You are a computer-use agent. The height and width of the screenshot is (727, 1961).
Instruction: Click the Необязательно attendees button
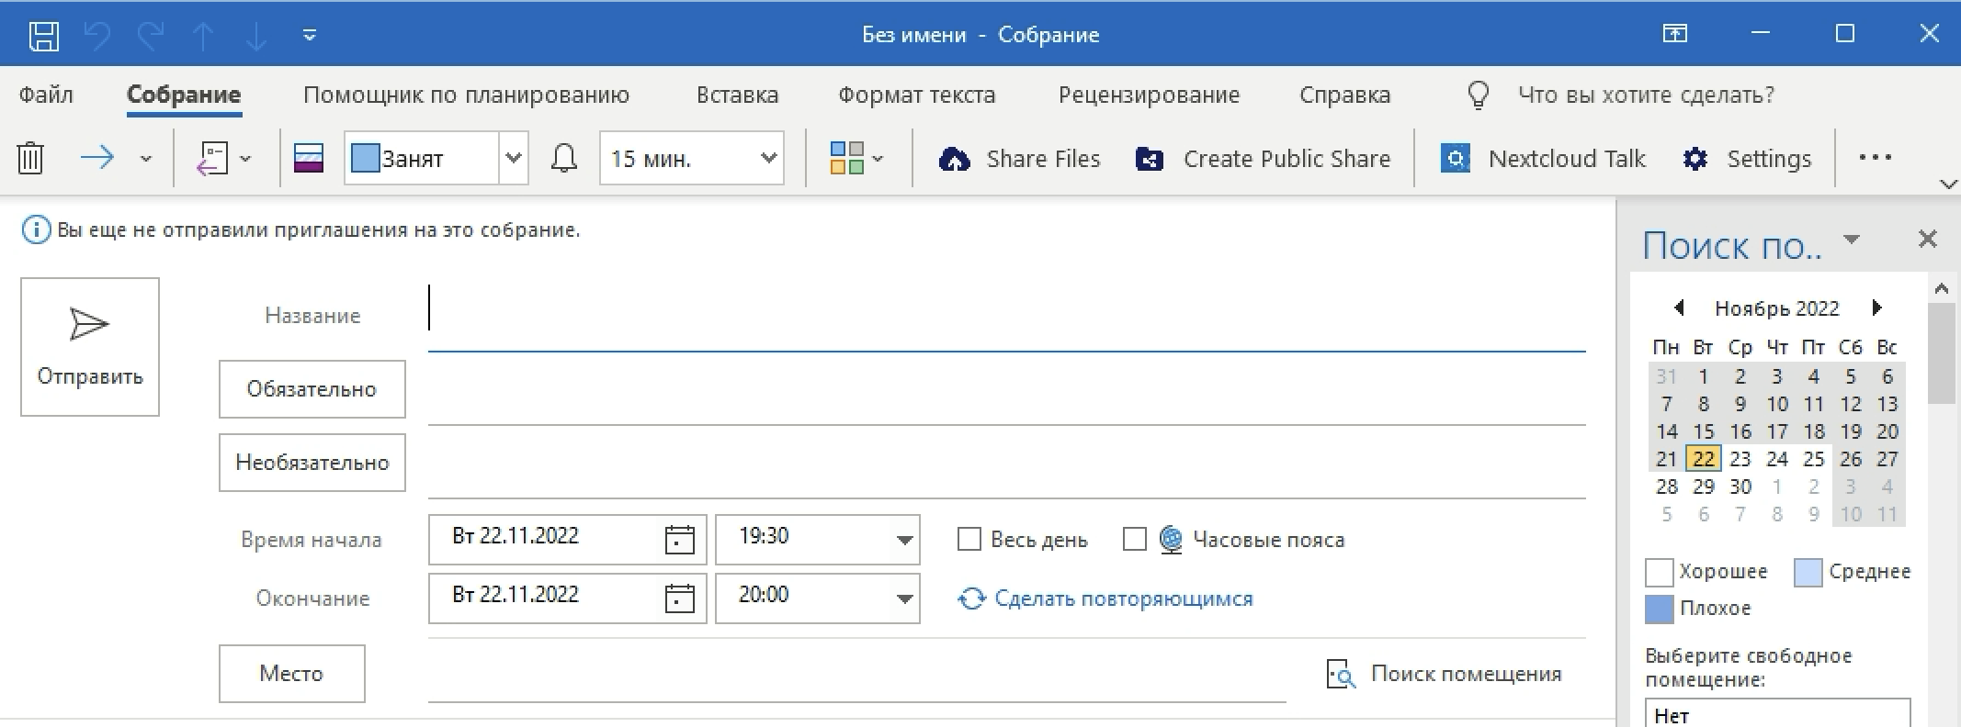[x=312, y=463]
